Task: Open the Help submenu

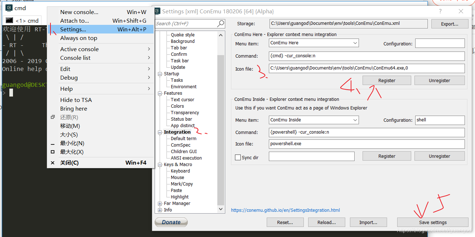Action: pos(101,89)
